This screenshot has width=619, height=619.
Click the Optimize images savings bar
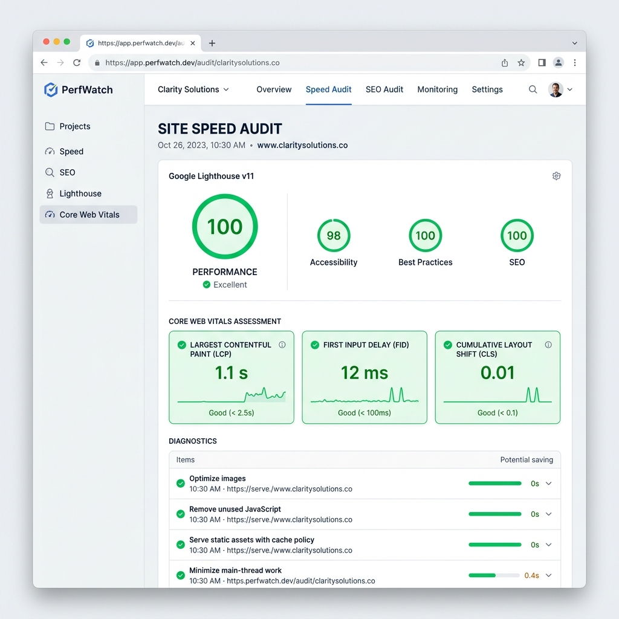[494, 484]
